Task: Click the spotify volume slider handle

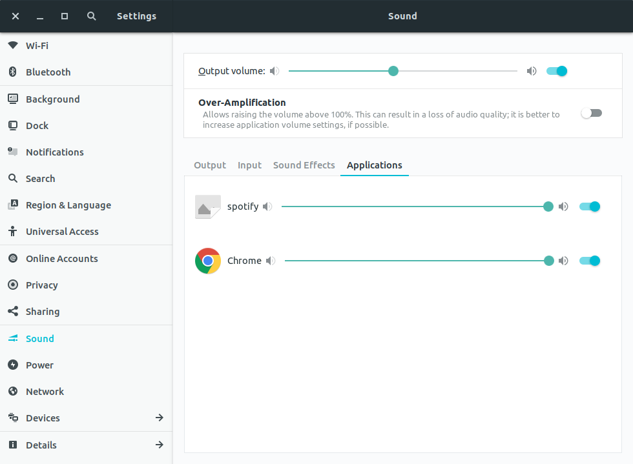Action: (548, 207)
